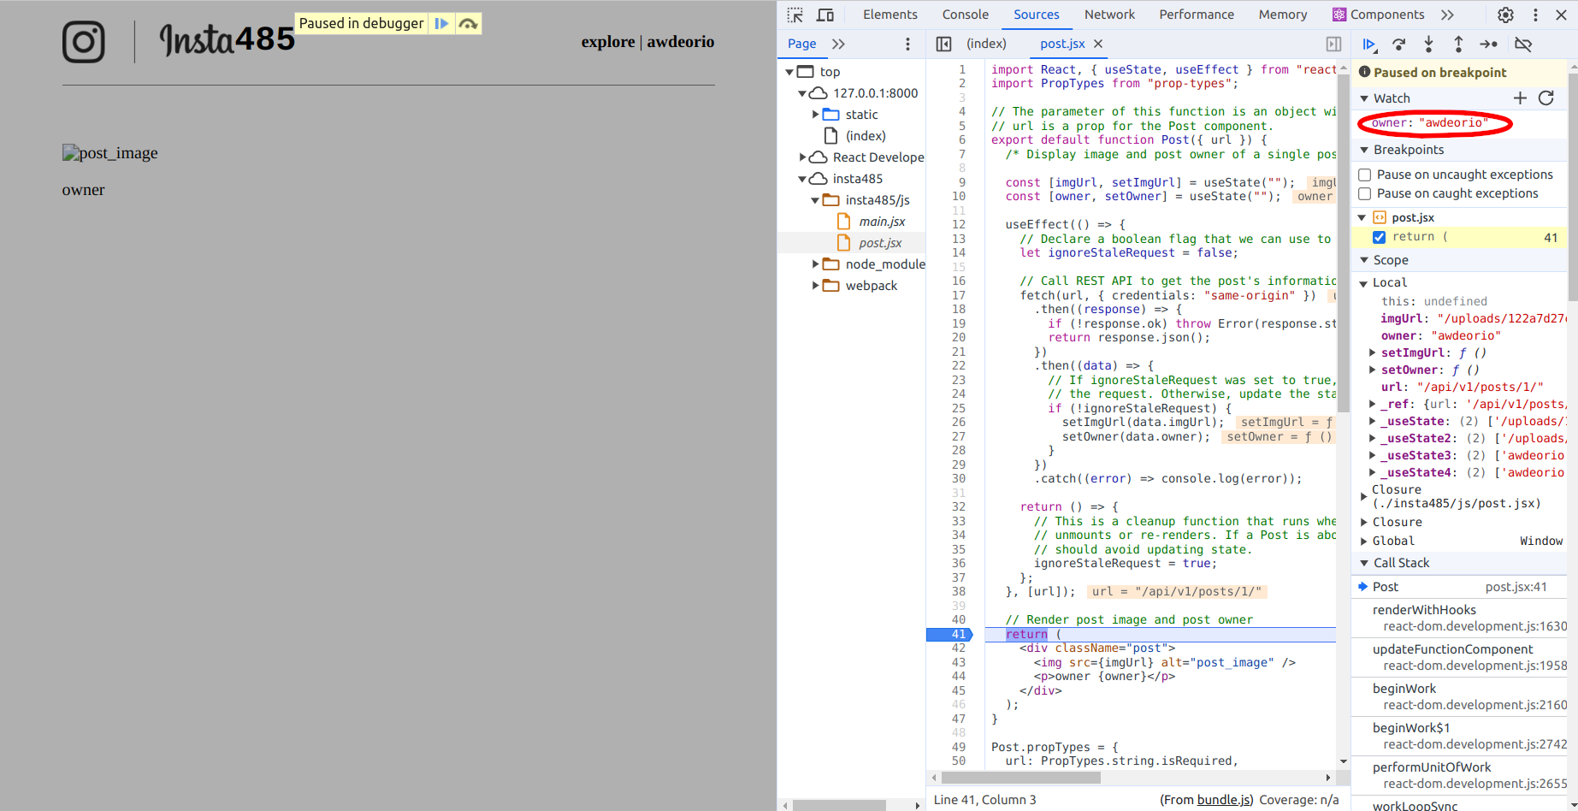Step out of current function

click(x=1458, y=44)
